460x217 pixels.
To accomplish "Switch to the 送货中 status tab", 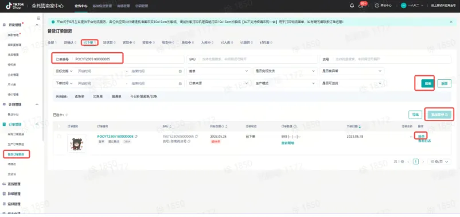I will point(129,42).
